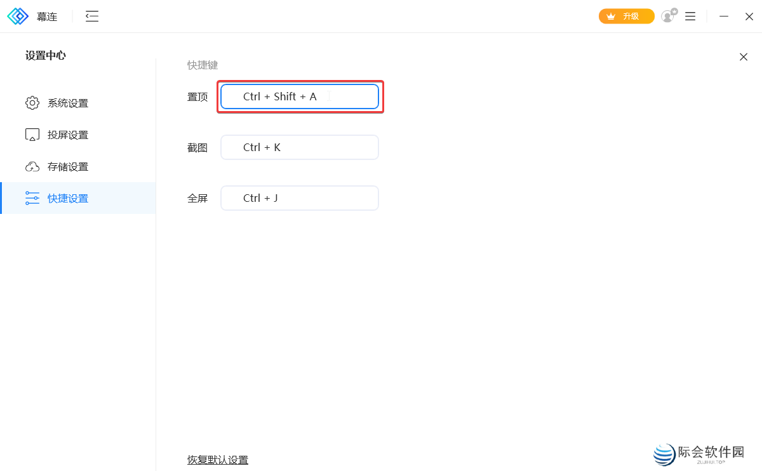The height and width of the screenshot is (471, 762).
Task: Click the 全屏 Ctrl+J shortcut field
Action: [x=300, y=197]
